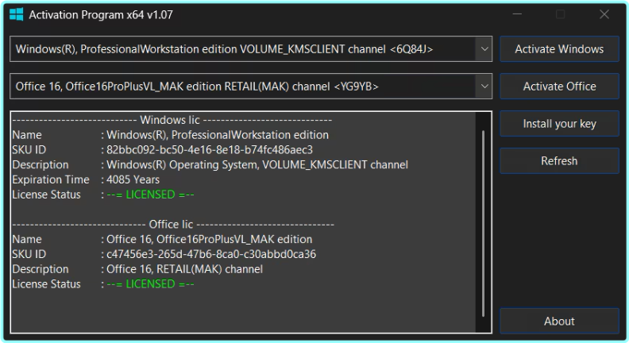Image resolution: width=629 pixels, height=343 pixels.
Task: Click the Activation Program x64 v1.07 title
Action: tap(101, 15)
